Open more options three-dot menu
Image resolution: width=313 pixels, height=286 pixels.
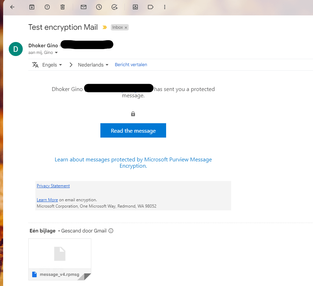click(x=165, y=7)
